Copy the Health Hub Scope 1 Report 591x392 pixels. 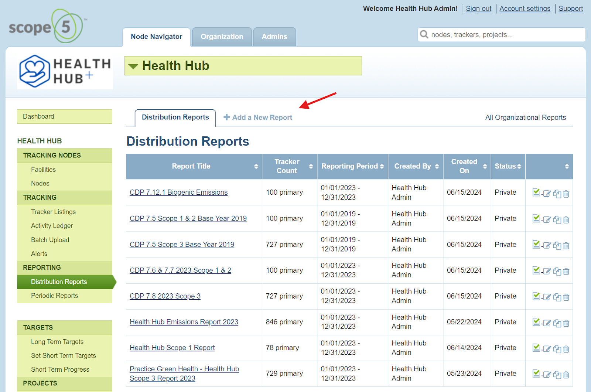[x=557, y=349]
